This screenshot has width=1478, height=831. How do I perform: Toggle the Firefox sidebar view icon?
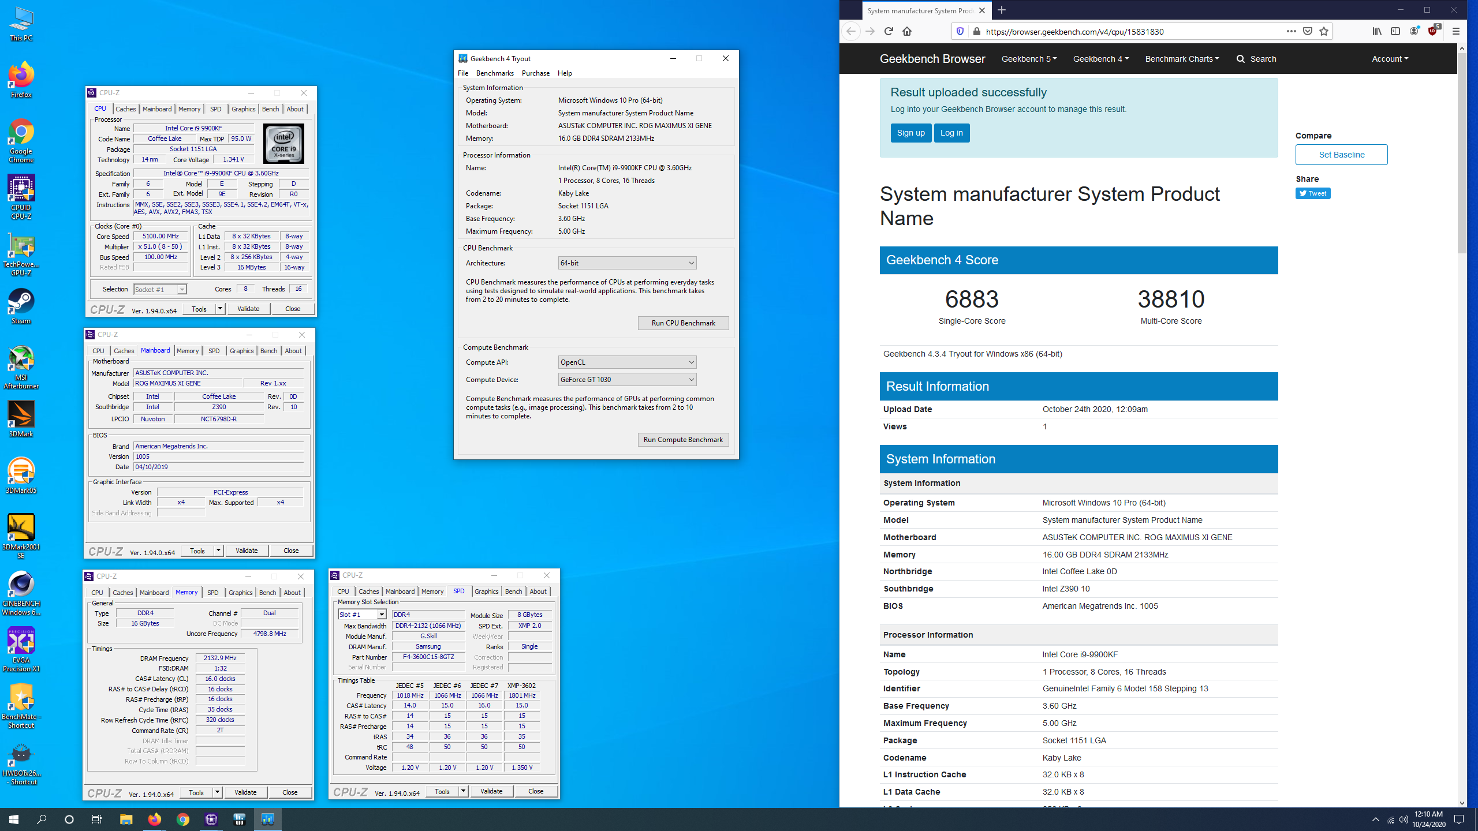point(1395,31)
